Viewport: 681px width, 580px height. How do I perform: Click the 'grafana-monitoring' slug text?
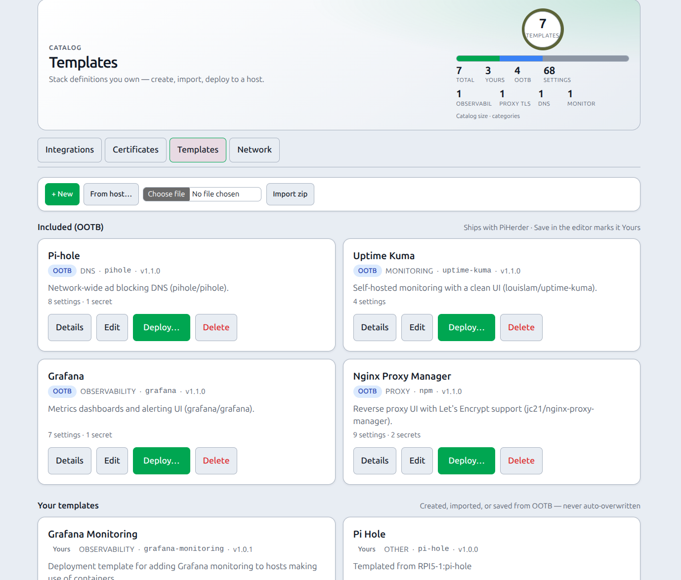(x=184, y=549)
